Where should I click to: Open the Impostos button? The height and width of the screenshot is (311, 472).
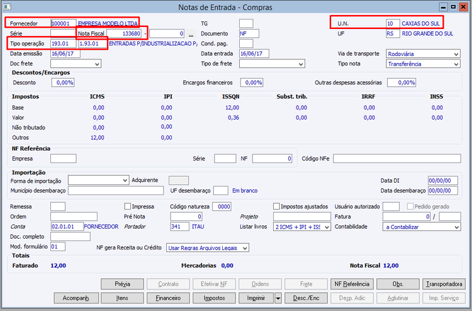tap(214, 298)
